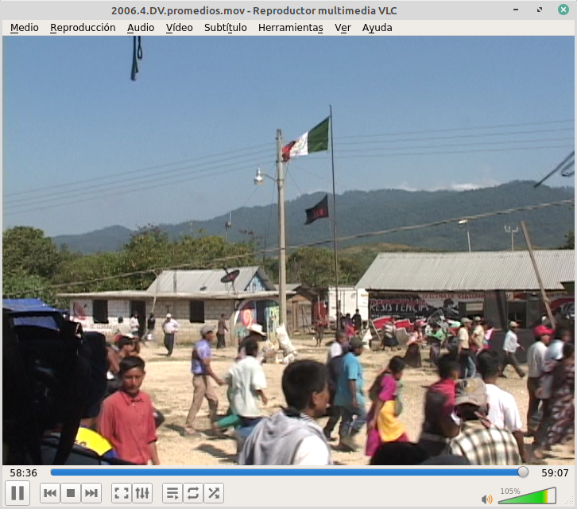Click the playback seek bar
This screenshot has width=577, height=509.
tap(289, 472)
